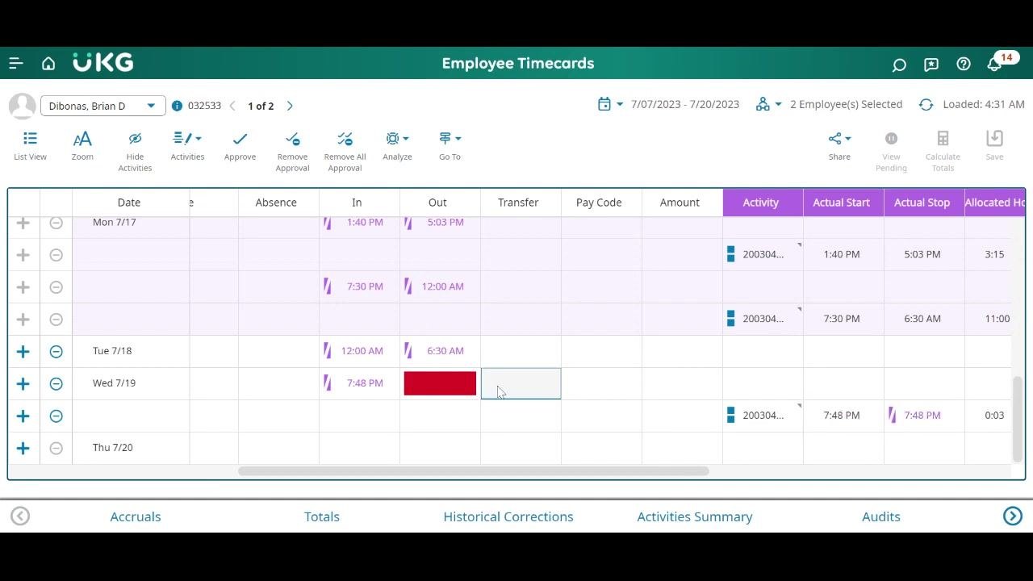Add a row for Tue 7/18
The width and height of the screenshot is (1033, 581).
[x=23, y=351]
